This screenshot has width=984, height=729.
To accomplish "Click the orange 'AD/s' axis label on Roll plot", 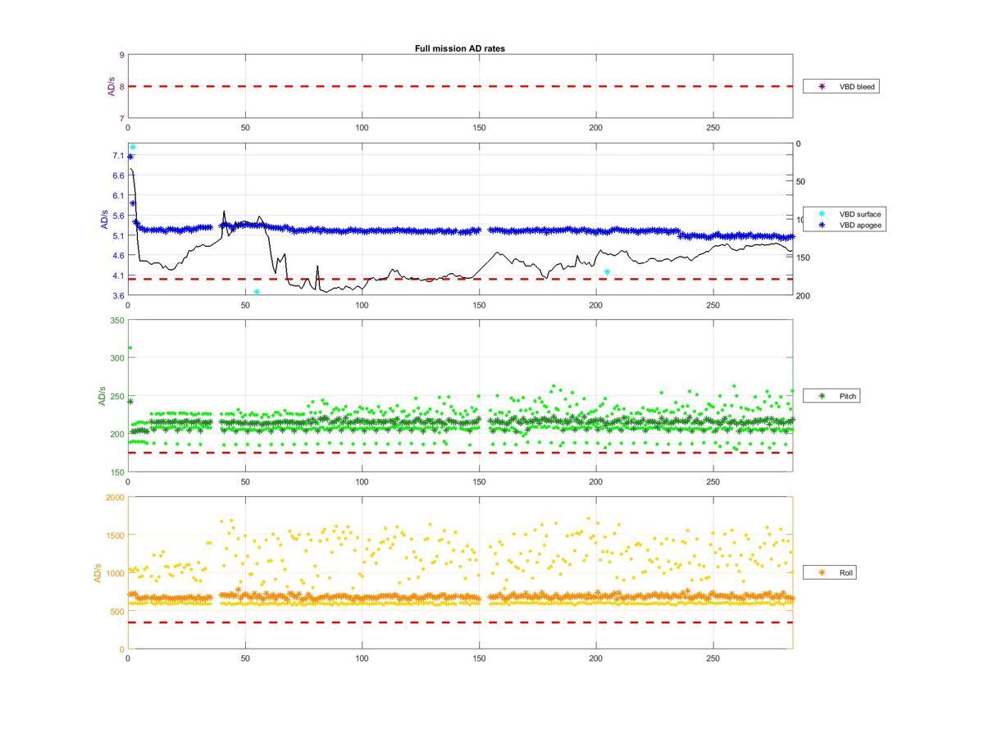I will (98, 572).
